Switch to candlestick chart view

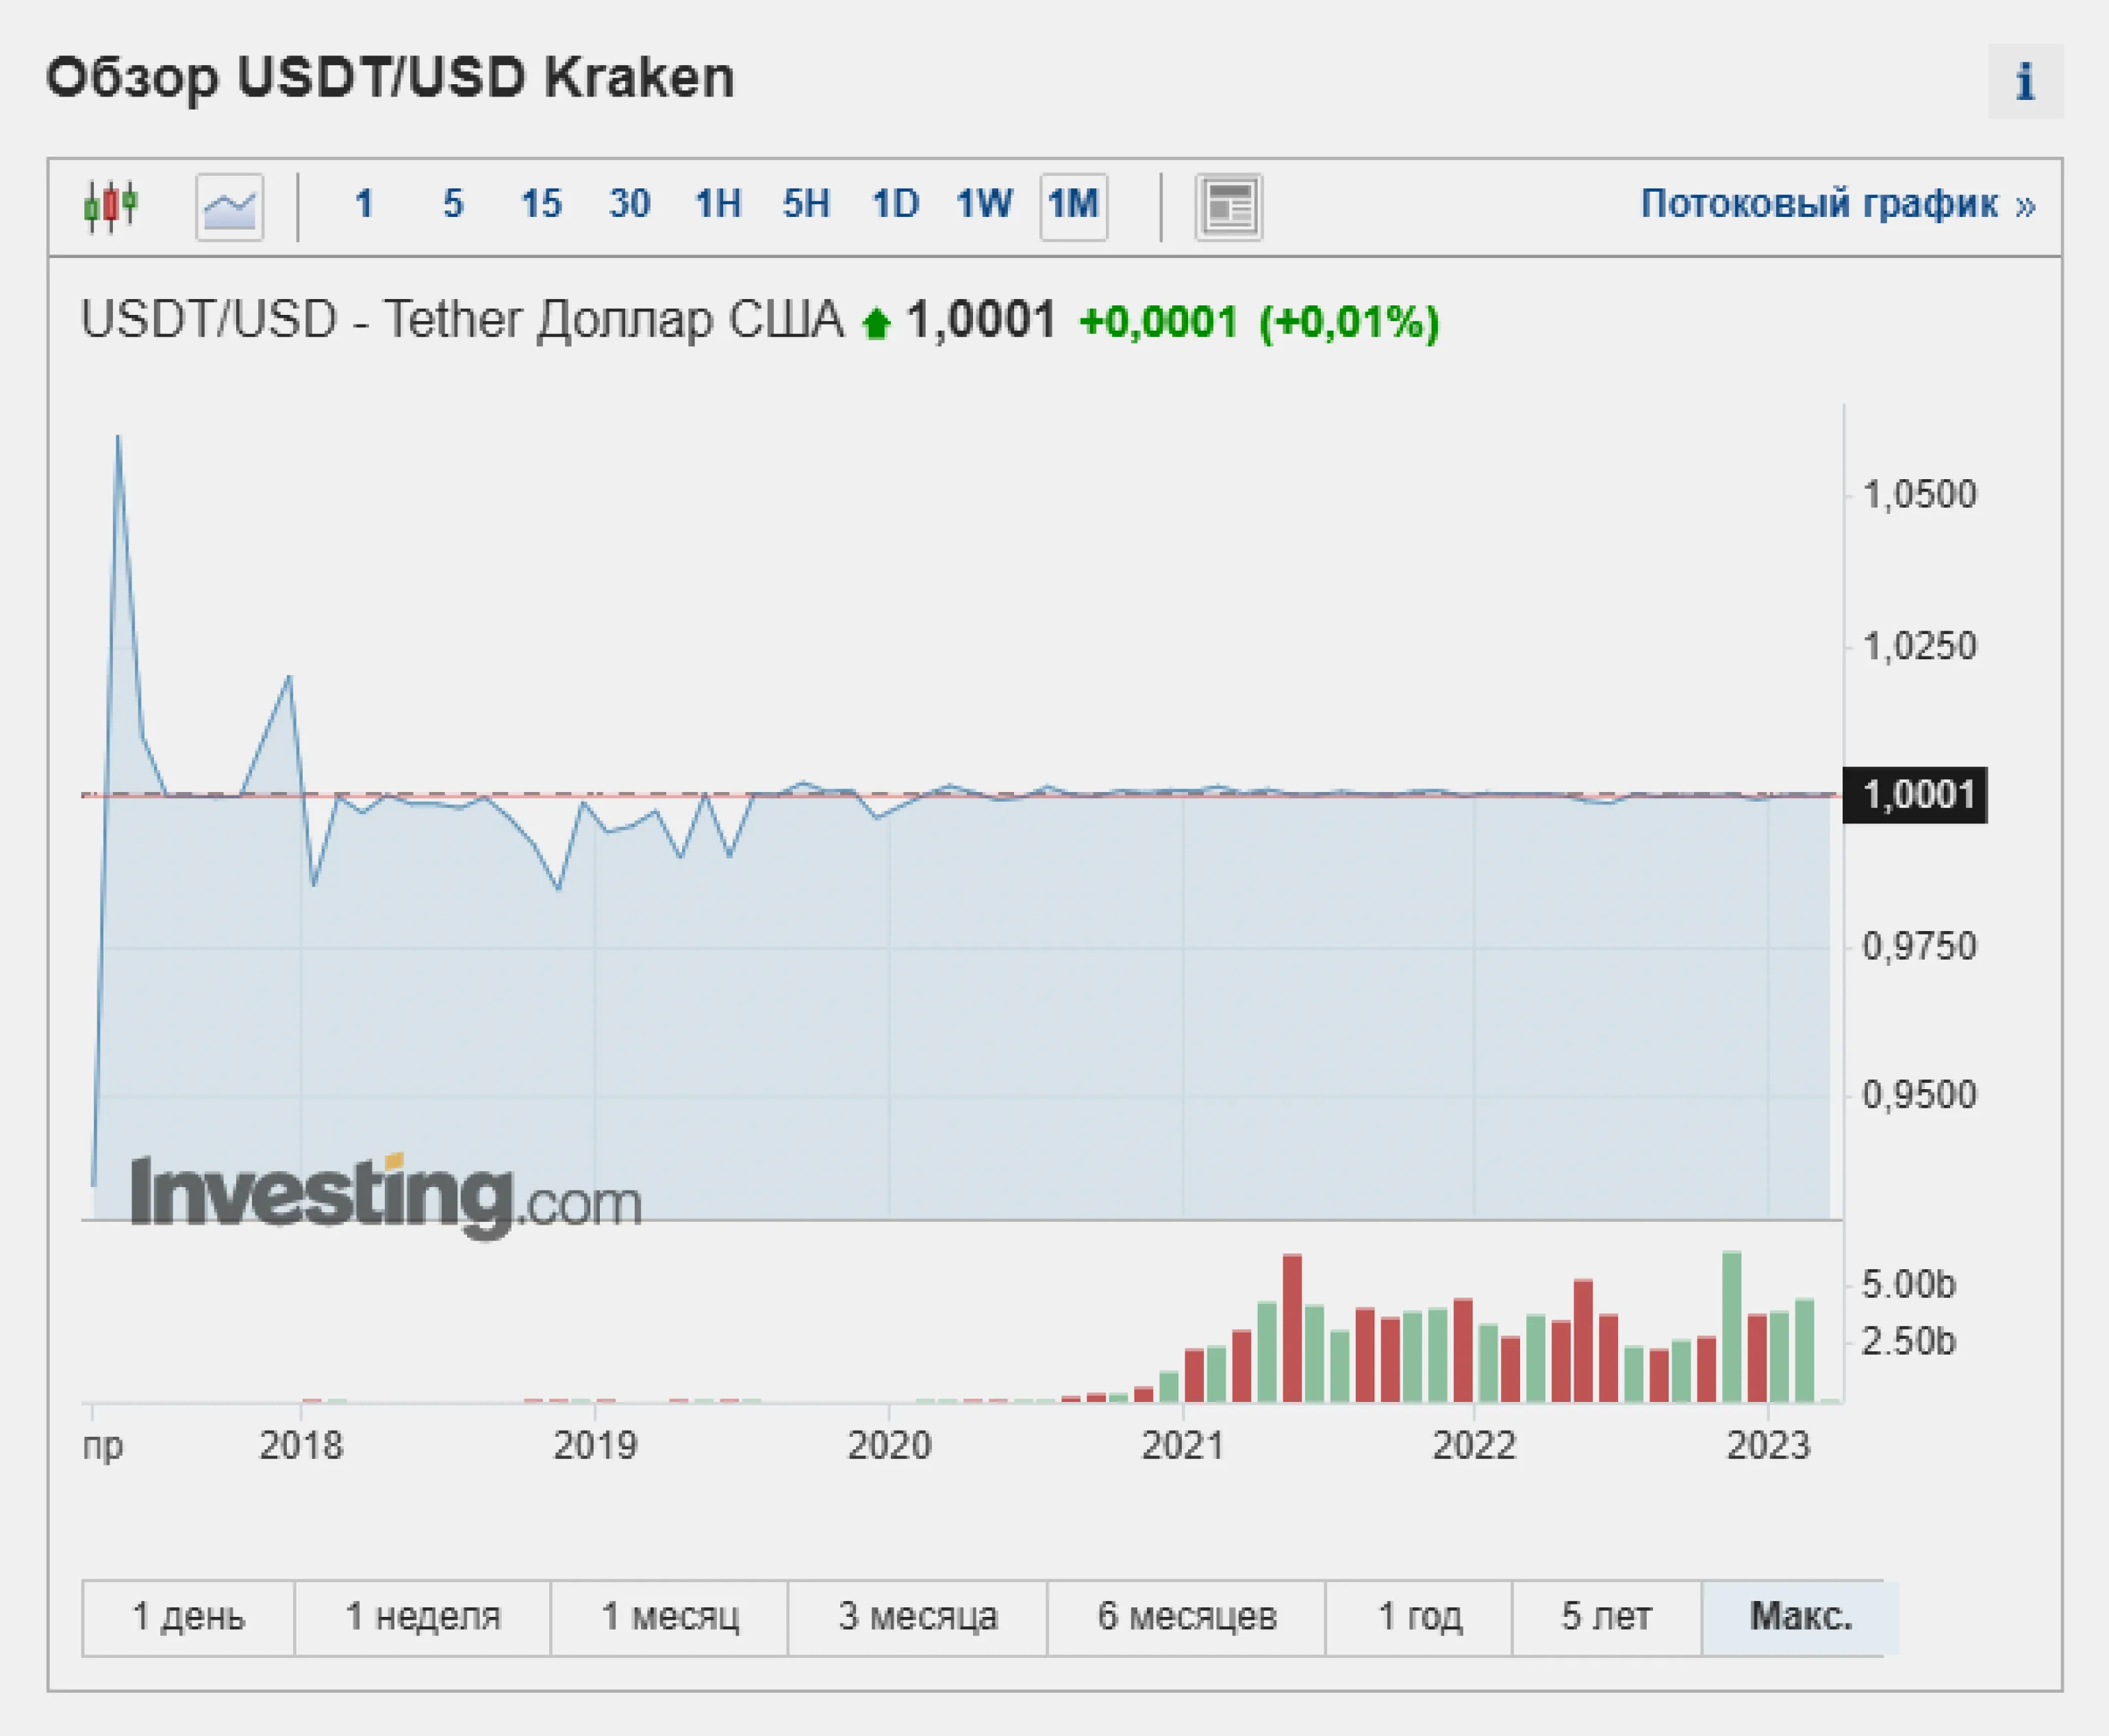tap(111, 206)
